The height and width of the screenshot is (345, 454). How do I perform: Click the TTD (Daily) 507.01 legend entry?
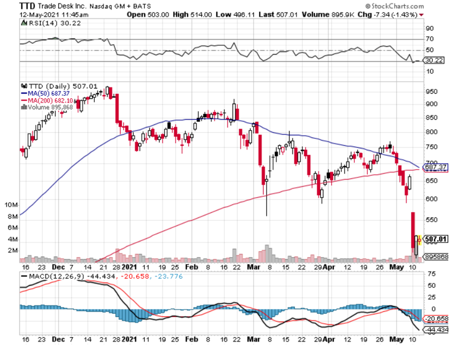[63, 86]
